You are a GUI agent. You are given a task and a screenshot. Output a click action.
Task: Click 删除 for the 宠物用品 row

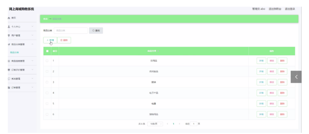(x=282, y=114)
